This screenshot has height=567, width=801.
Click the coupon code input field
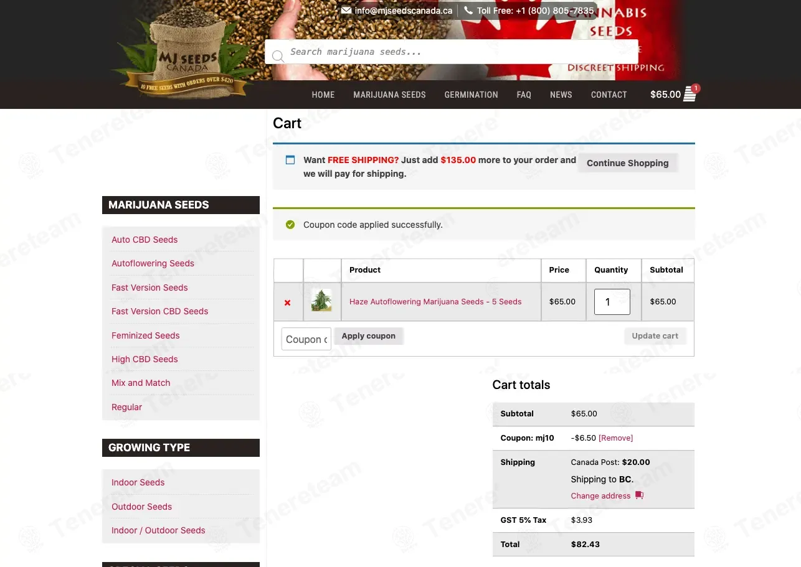pyautogui.click(x=306, y=339)
